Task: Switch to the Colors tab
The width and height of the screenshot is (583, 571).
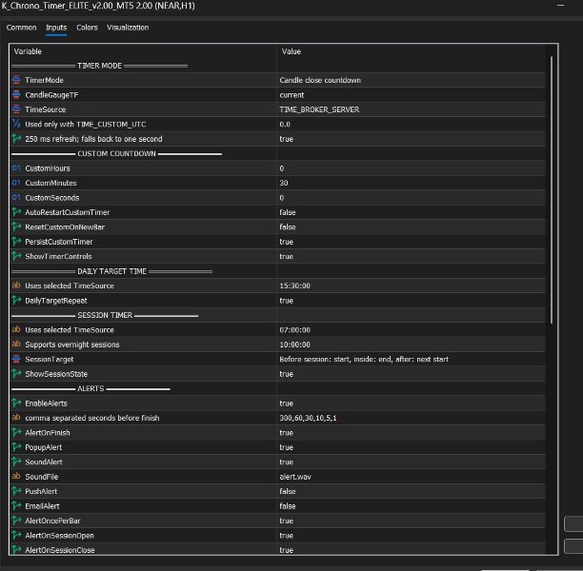Action: [87, 28]
